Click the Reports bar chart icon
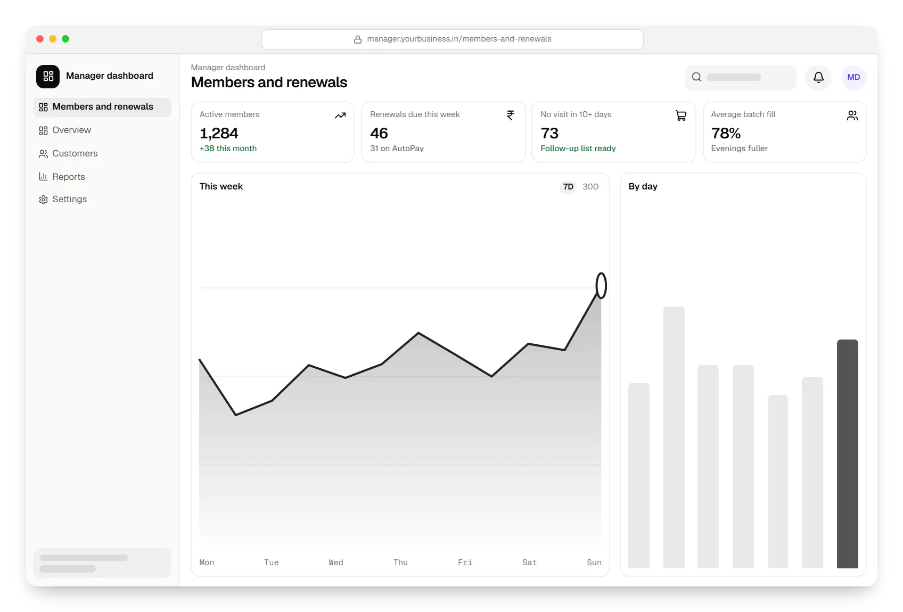903x612 pixels. coord(43,177)
